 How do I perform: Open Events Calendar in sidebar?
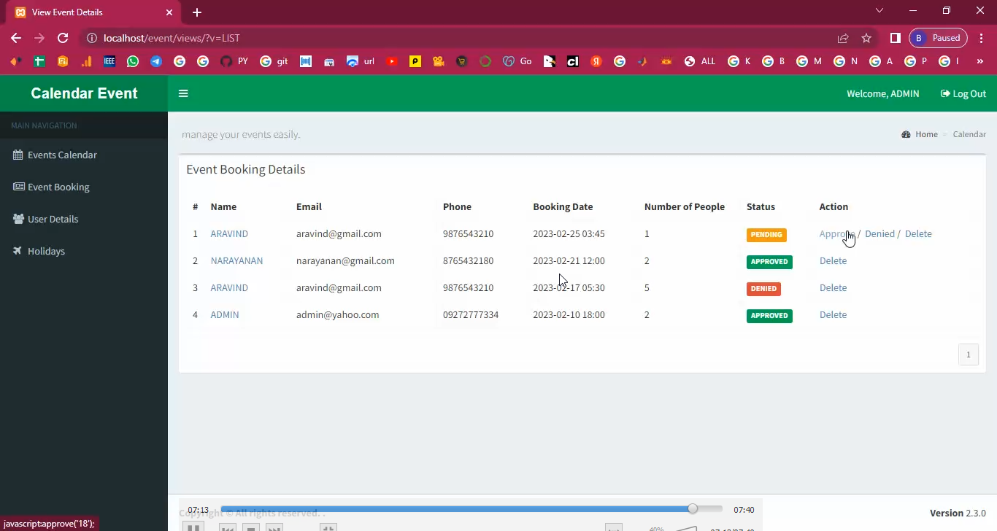tap(61, 155)
